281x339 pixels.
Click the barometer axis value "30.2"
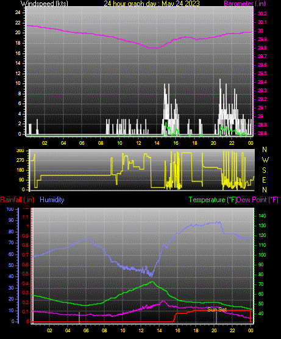(262, 13)
